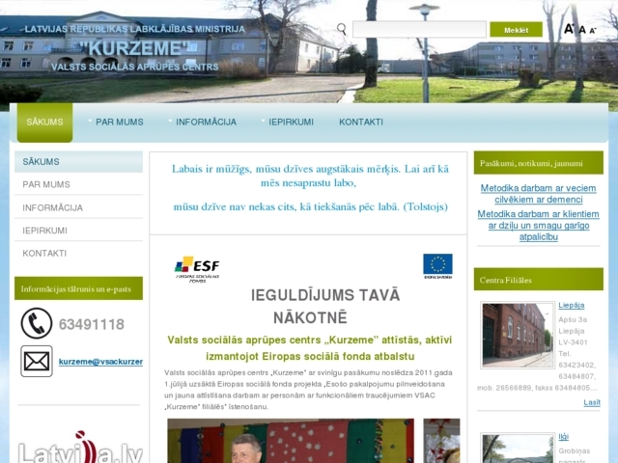The image size is (618, 463).
Task: Open PAR MUMS in top navigation
Action: (x=120, y=123)
